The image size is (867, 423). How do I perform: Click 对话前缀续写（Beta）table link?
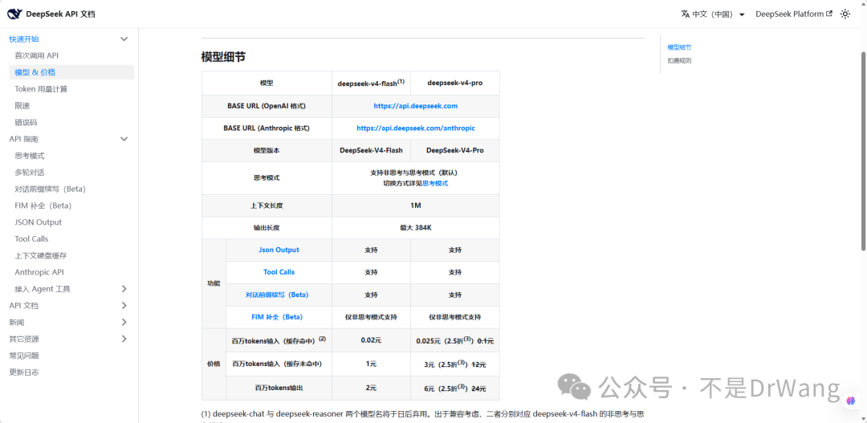coord(277,295)
